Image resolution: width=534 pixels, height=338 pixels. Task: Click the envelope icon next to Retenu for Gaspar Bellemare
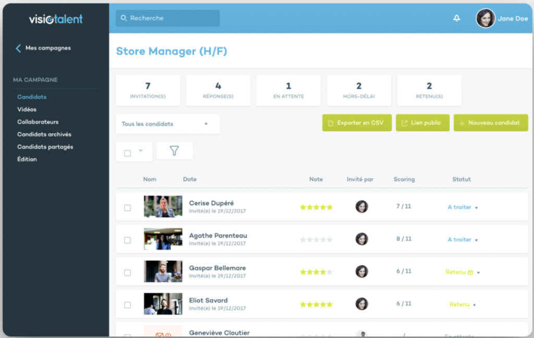coord(470,272)
